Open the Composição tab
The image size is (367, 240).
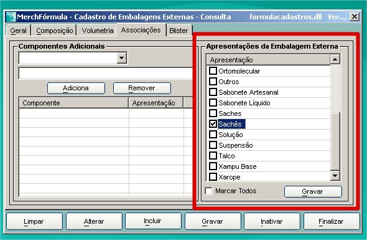click(54, 31)
